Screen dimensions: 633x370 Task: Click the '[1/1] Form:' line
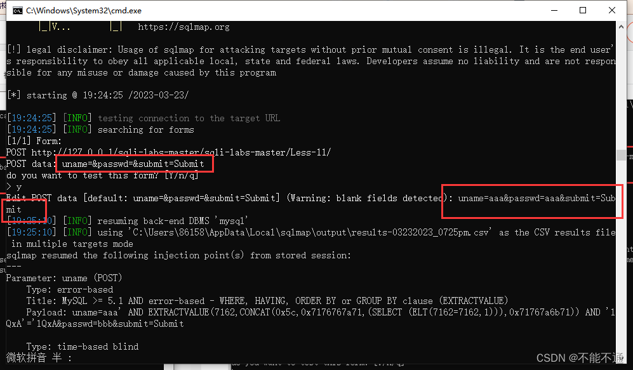[34, 141]
